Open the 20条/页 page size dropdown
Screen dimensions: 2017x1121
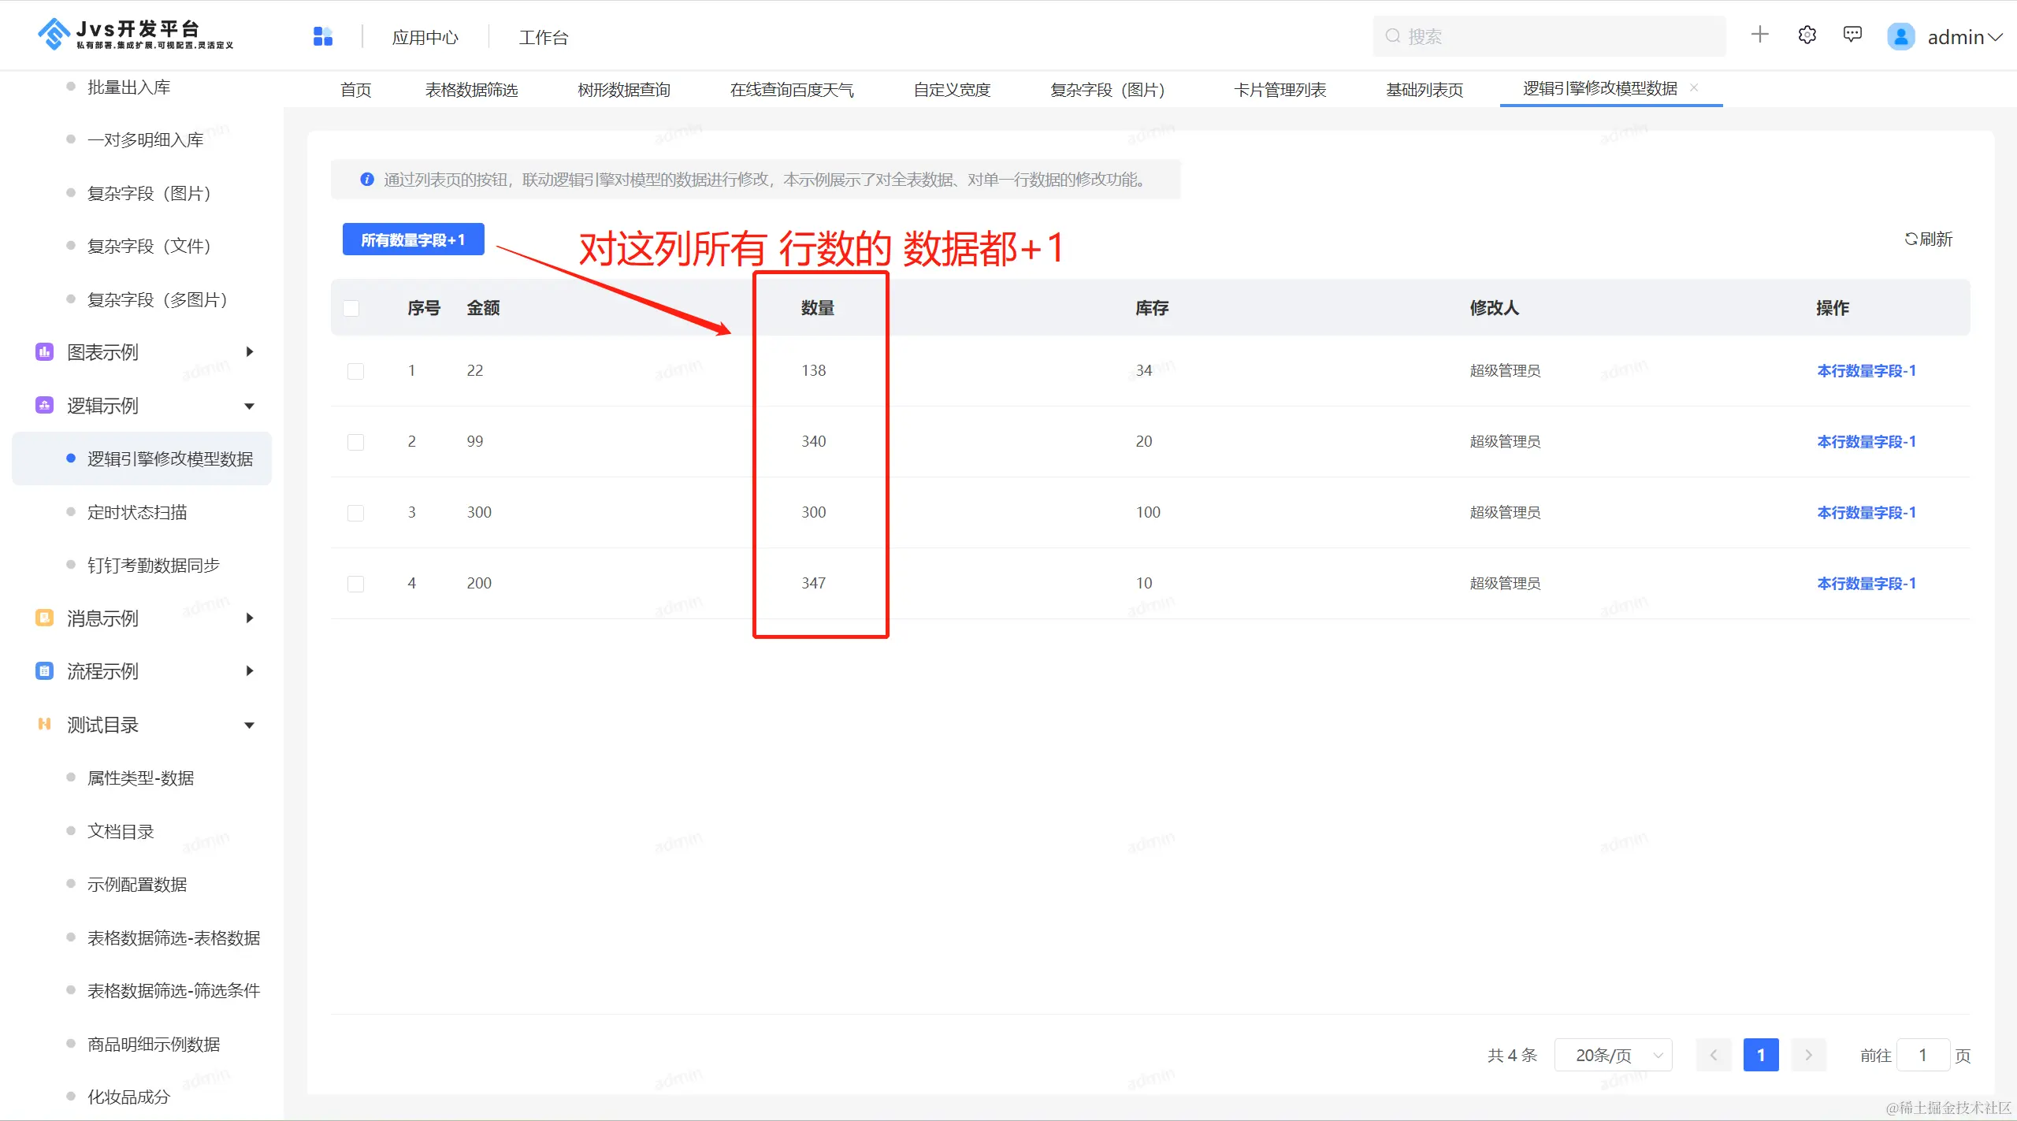pyautogui.click(x=1612, y=1055)
